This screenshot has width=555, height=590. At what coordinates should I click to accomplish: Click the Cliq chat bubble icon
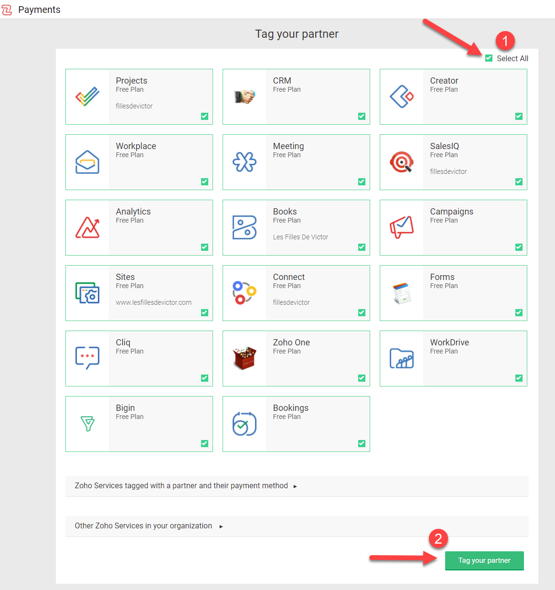[87, 358]
